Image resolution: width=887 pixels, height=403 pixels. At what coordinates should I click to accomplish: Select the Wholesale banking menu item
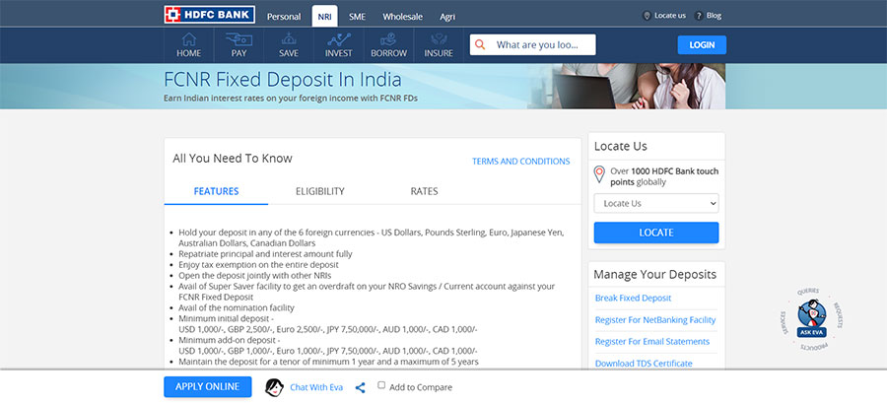coord(402,17)
